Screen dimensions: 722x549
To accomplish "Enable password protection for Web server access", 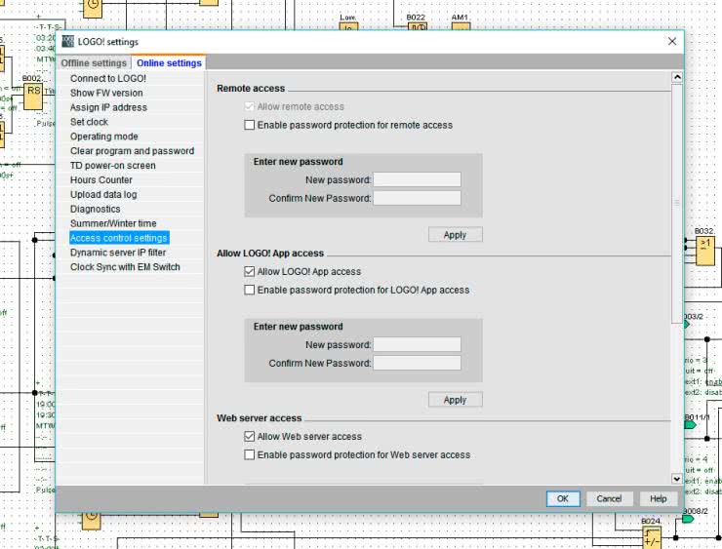I will (250, 454).
